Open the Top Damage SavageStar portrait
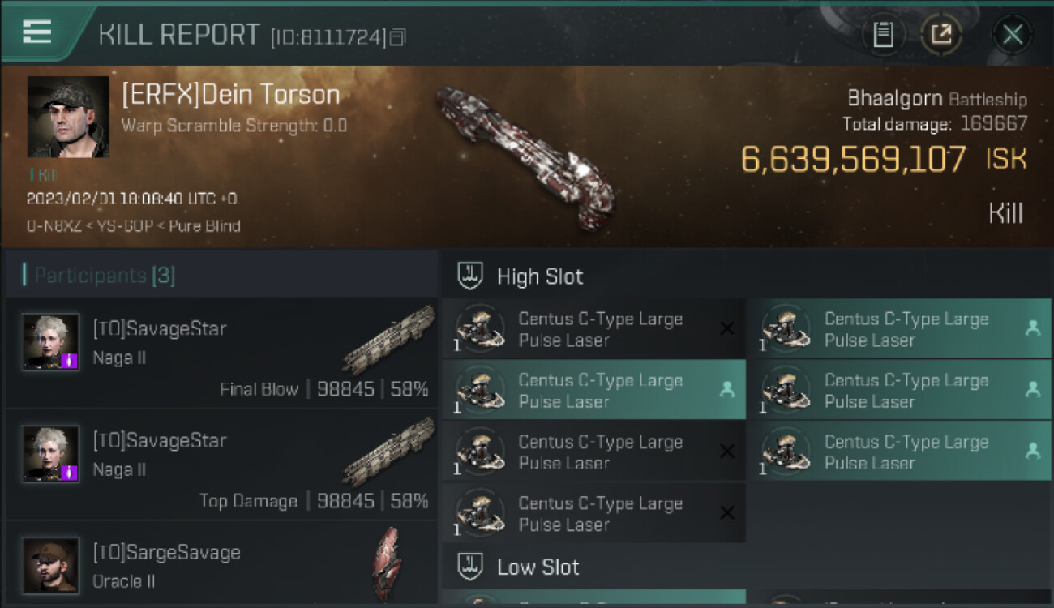This screenshot has height=608, width=1054. [x=50, y=453]
